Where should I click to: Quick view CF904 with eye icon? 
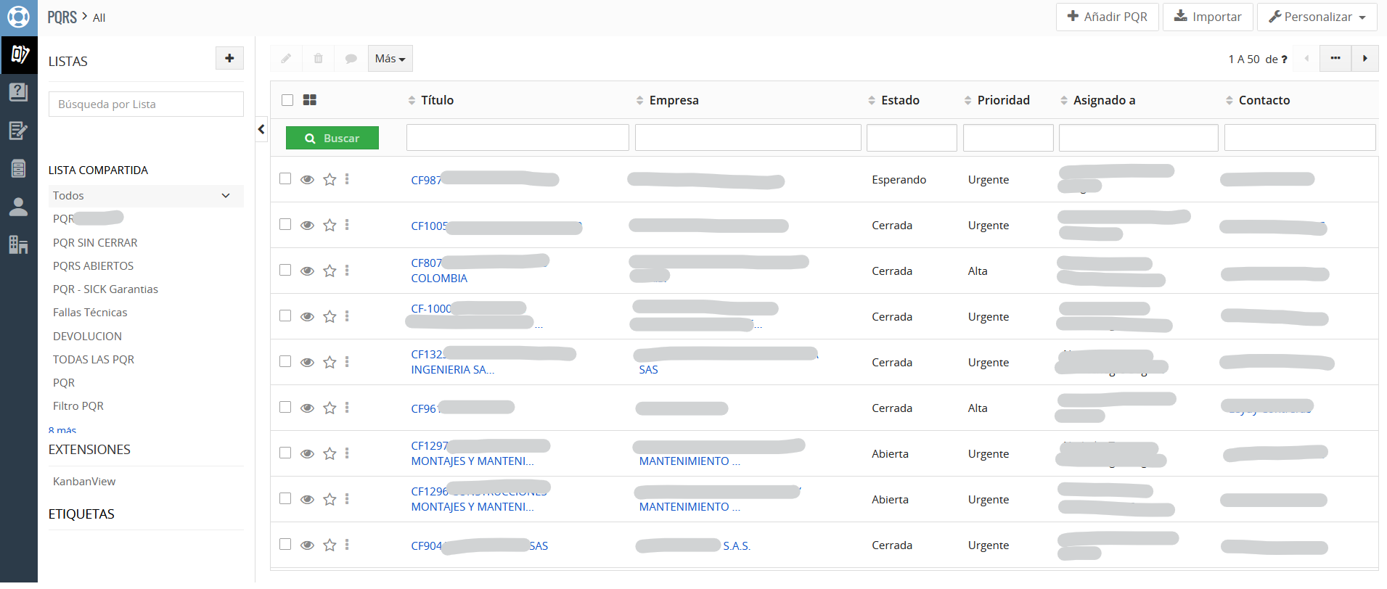[307, 545]
